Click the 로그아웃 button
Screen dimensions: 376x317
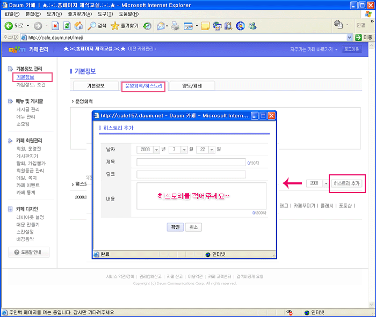(351, 49)
